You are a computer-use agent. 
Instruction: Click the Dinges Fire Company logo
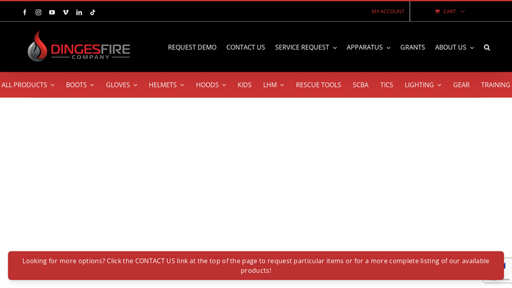(79, 47)
